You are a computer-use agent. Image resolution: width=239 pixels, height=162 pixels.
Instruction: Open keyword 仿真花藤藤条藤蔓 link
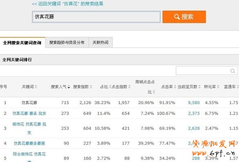(x=29, y=144)
